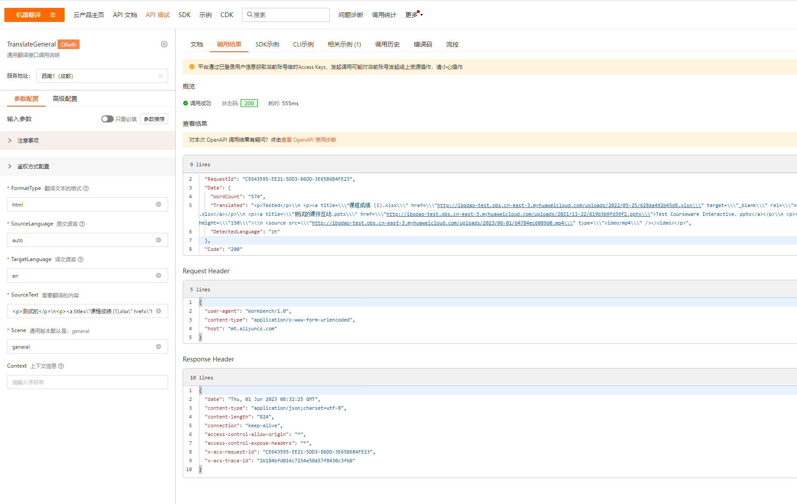Open 问题诊断 page
This screenshot has height=504, width=797.
351,15
